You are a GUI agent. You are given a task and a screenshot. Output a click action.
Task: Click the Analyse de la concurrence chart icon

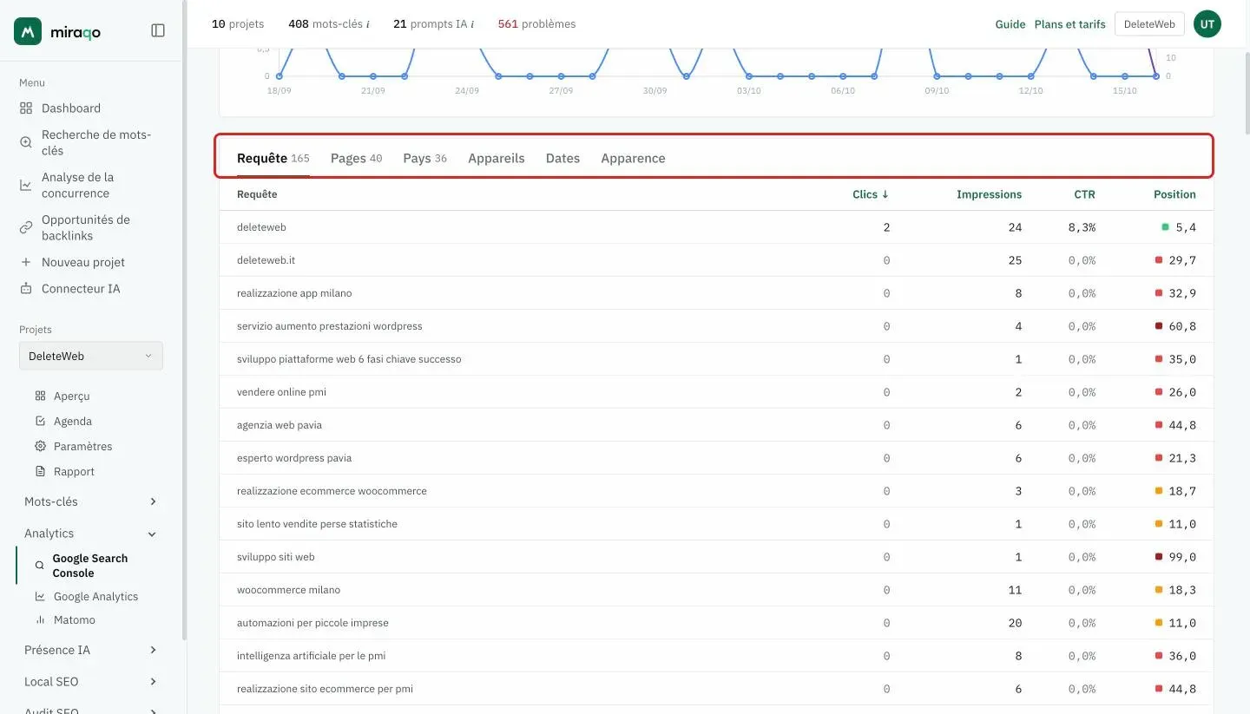(26, 185)
